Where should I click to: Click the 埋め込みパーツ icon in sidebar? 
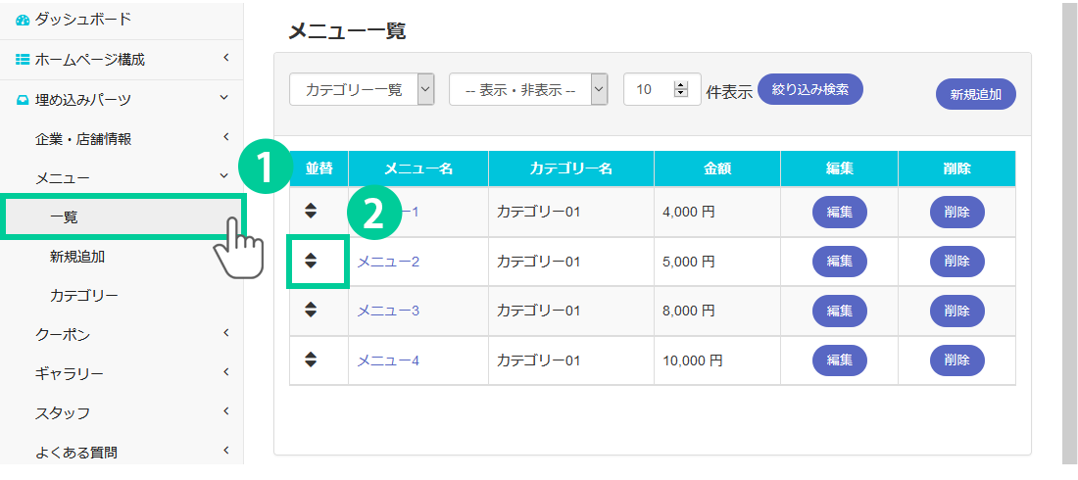pyautogui.click(x=23, y=99)
